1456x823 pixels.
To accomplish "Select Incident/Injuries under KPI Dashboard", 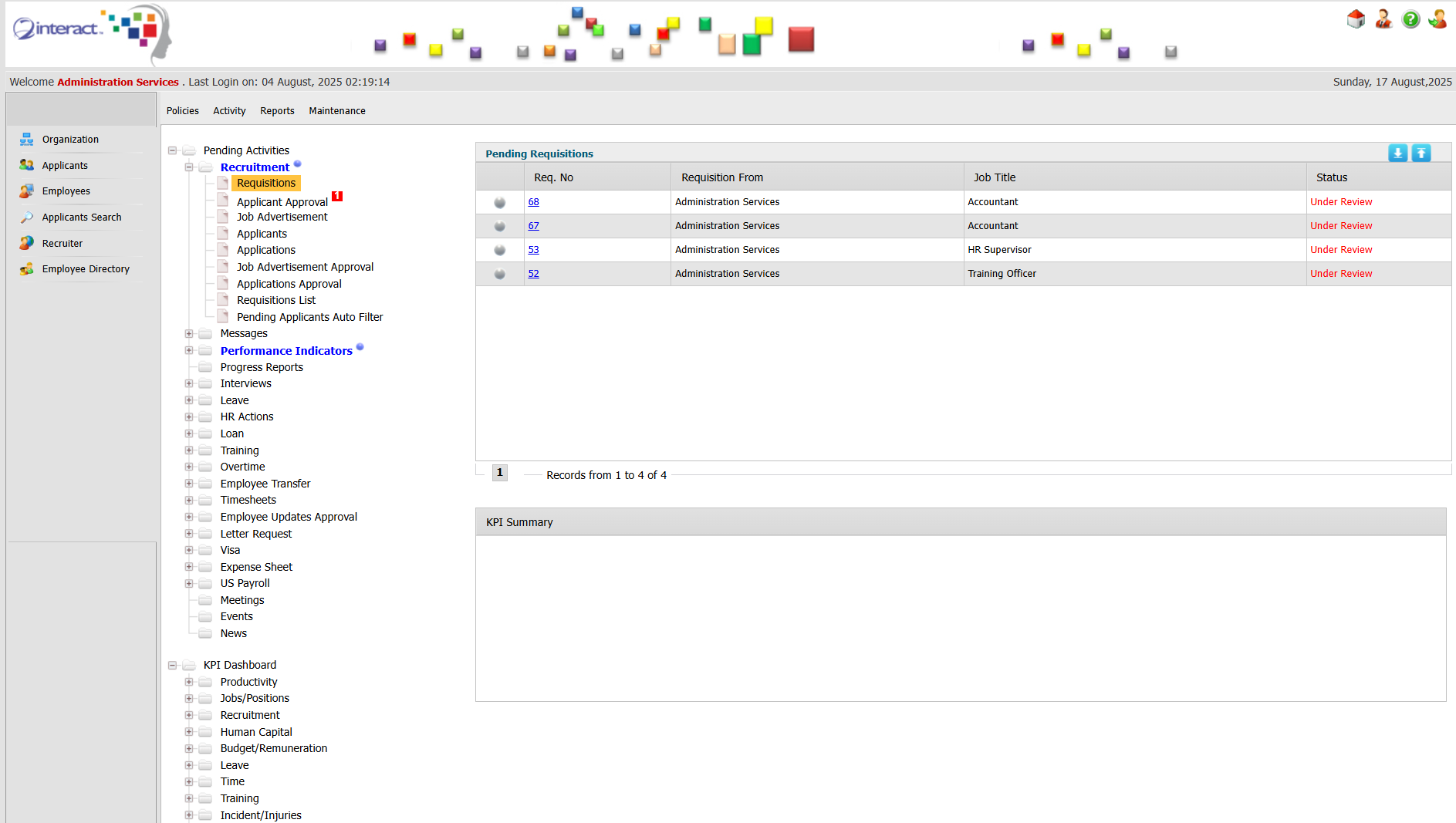I will [261, 815].
